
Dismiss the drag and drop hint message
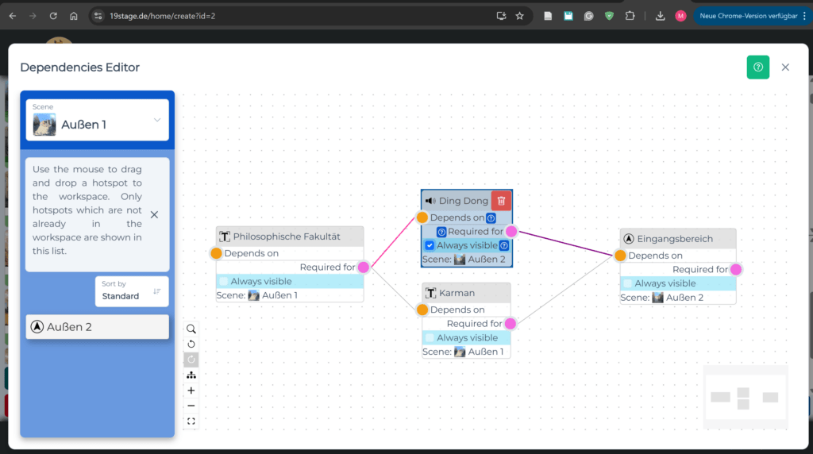tap(154, 214)
